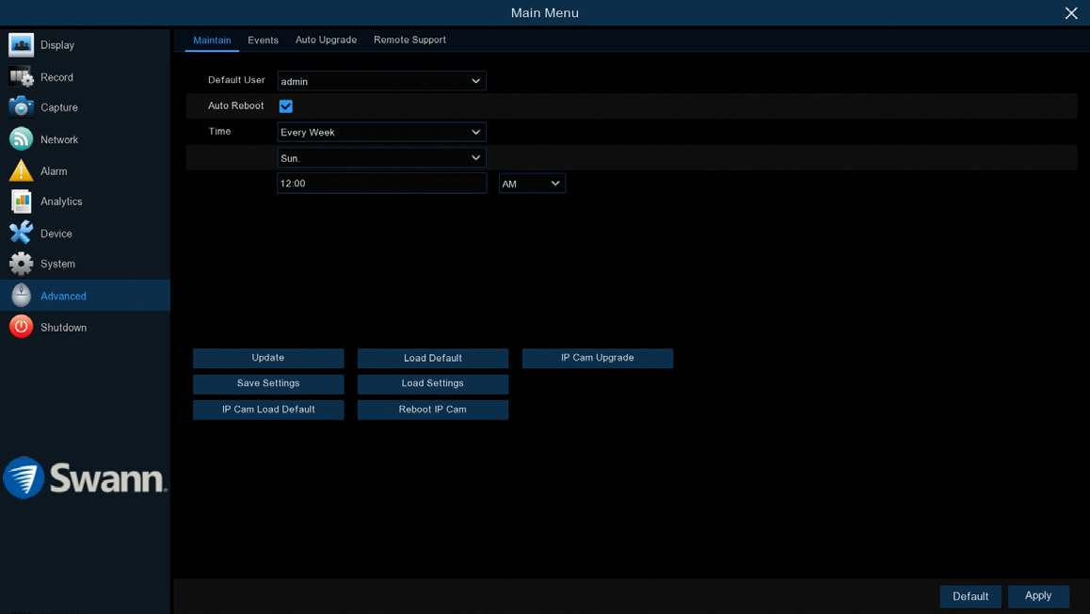The width and height of the screenshot is (1090, 614).
Task: Click the System gear icon
Action: tap(21, 264)
